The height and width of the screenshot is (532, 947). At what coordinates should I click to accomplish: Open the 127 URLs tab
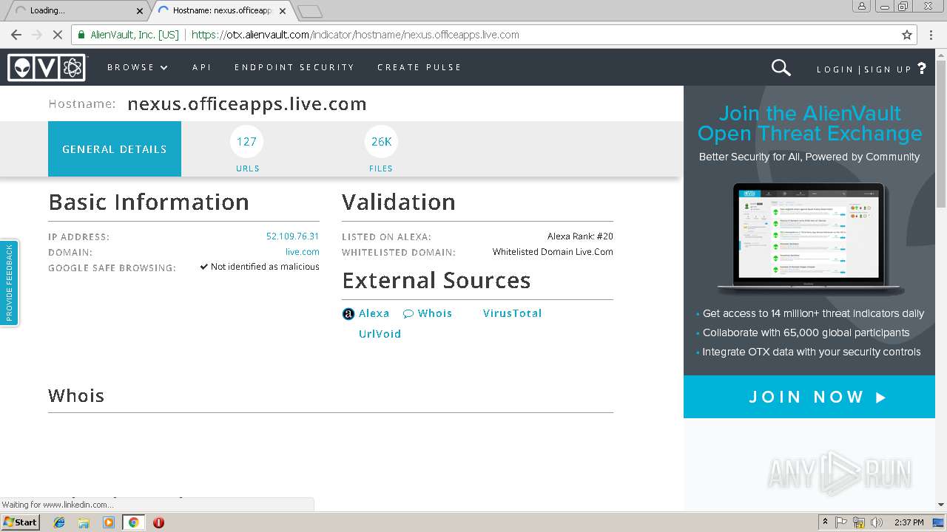247,149
